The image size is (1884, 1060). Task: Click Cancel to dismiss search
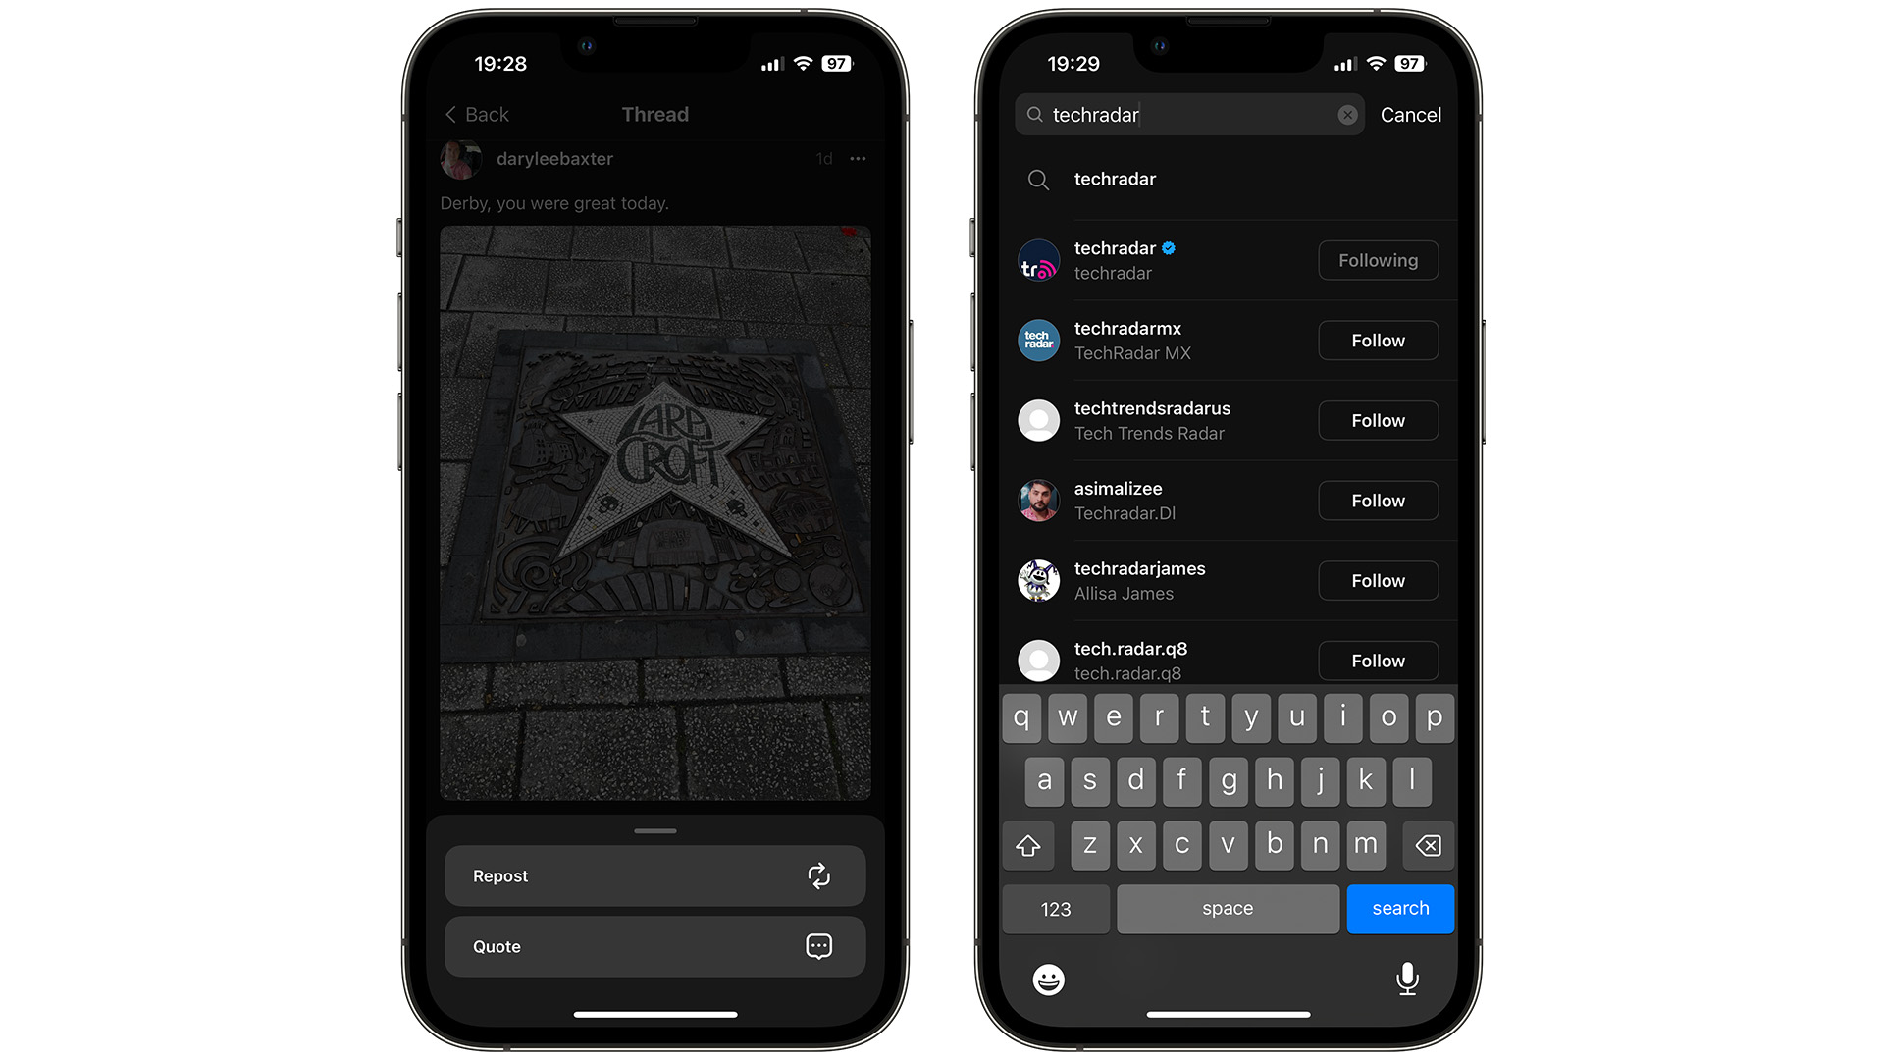coord(1408,115)
